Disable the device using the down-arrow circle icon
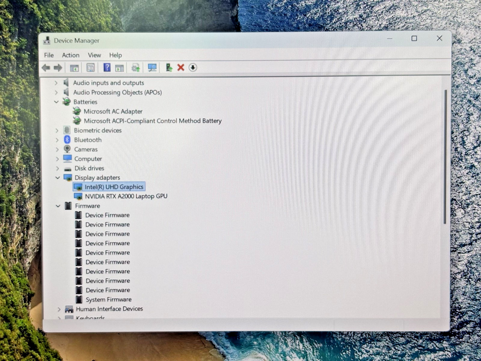This screenshot has height=361, width=481. pos(193,67)
